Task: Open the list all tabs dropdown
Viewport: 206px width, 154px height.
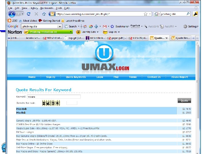Action: click(x=197, y=38)
